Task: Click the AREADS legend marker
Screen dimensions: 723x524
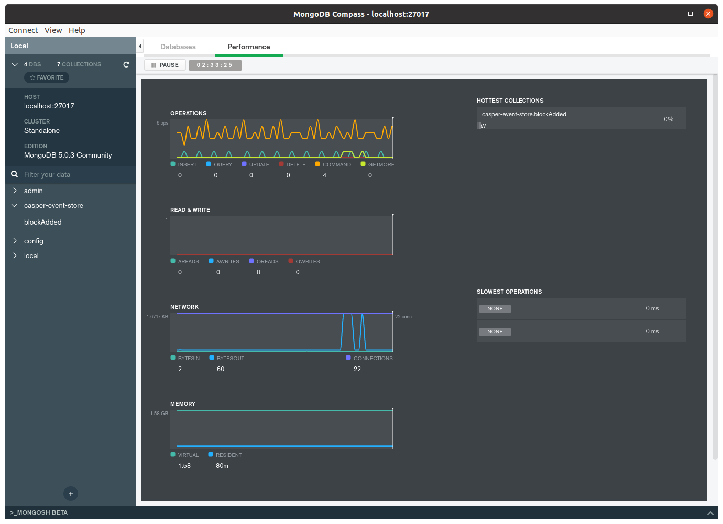Action: (x=173, y=261)
